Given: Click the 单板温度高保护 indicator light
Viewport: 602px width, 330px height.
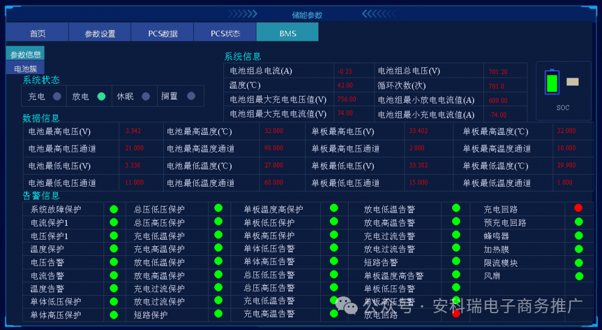Looking at the screenshot, I should (x=334, y=208).
